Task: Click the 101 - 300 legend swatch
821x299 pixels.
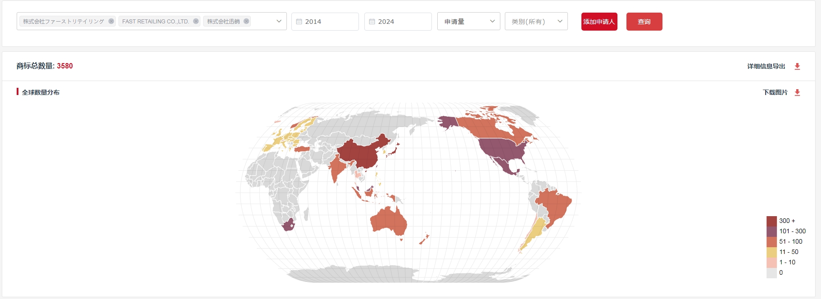Action: pyautogui.click(x=771, y=231)
